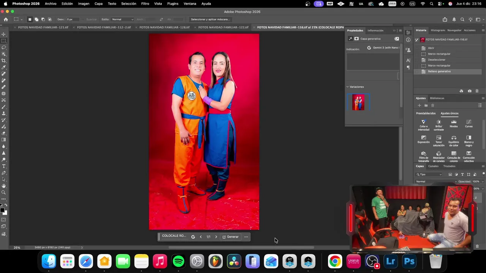Open the Photoshop search icon
Viewport: 486px width, 273px height.
[x=462, y=19]
